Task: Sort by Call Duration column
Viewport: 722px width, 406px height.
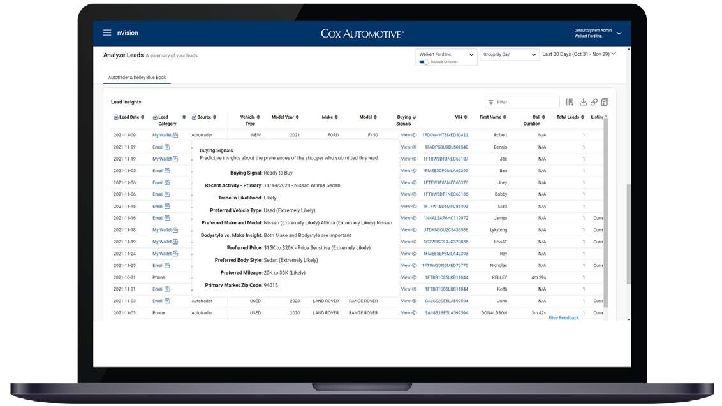Action: 544,117
